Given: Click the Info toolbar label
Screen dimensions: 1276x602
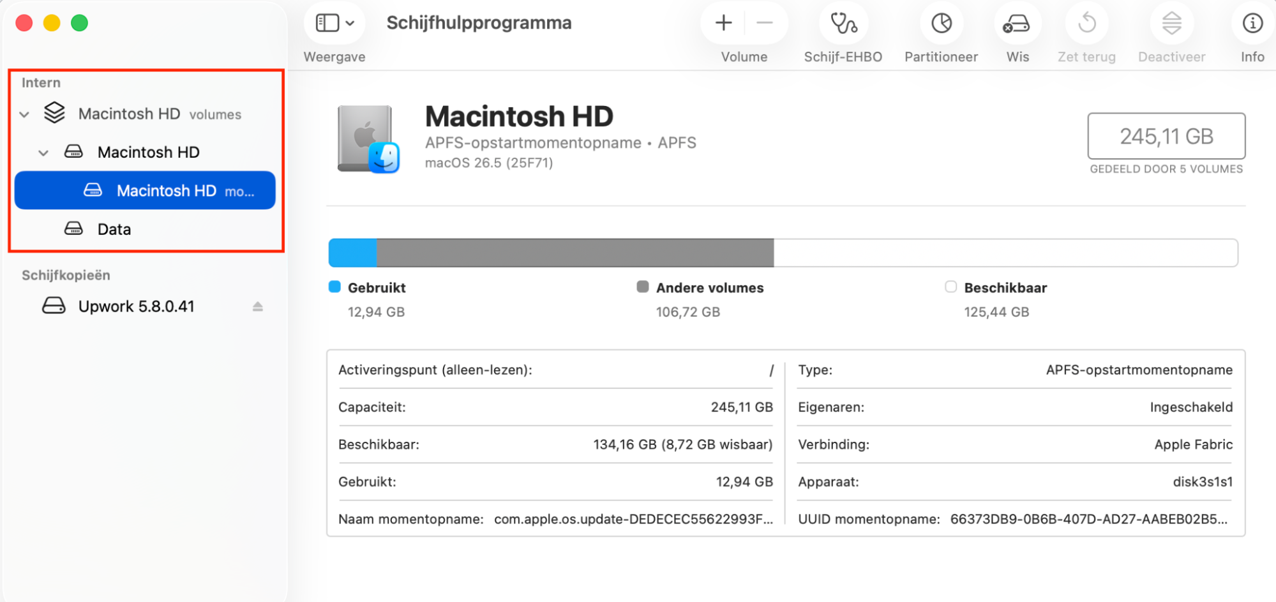Looking at the screenshot, I should tap(1252, 57).
